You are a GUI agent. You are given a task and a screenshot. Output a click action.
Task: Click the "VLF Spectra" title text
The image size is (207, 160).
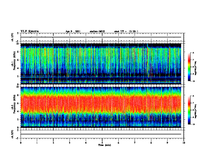coord(30,31)
